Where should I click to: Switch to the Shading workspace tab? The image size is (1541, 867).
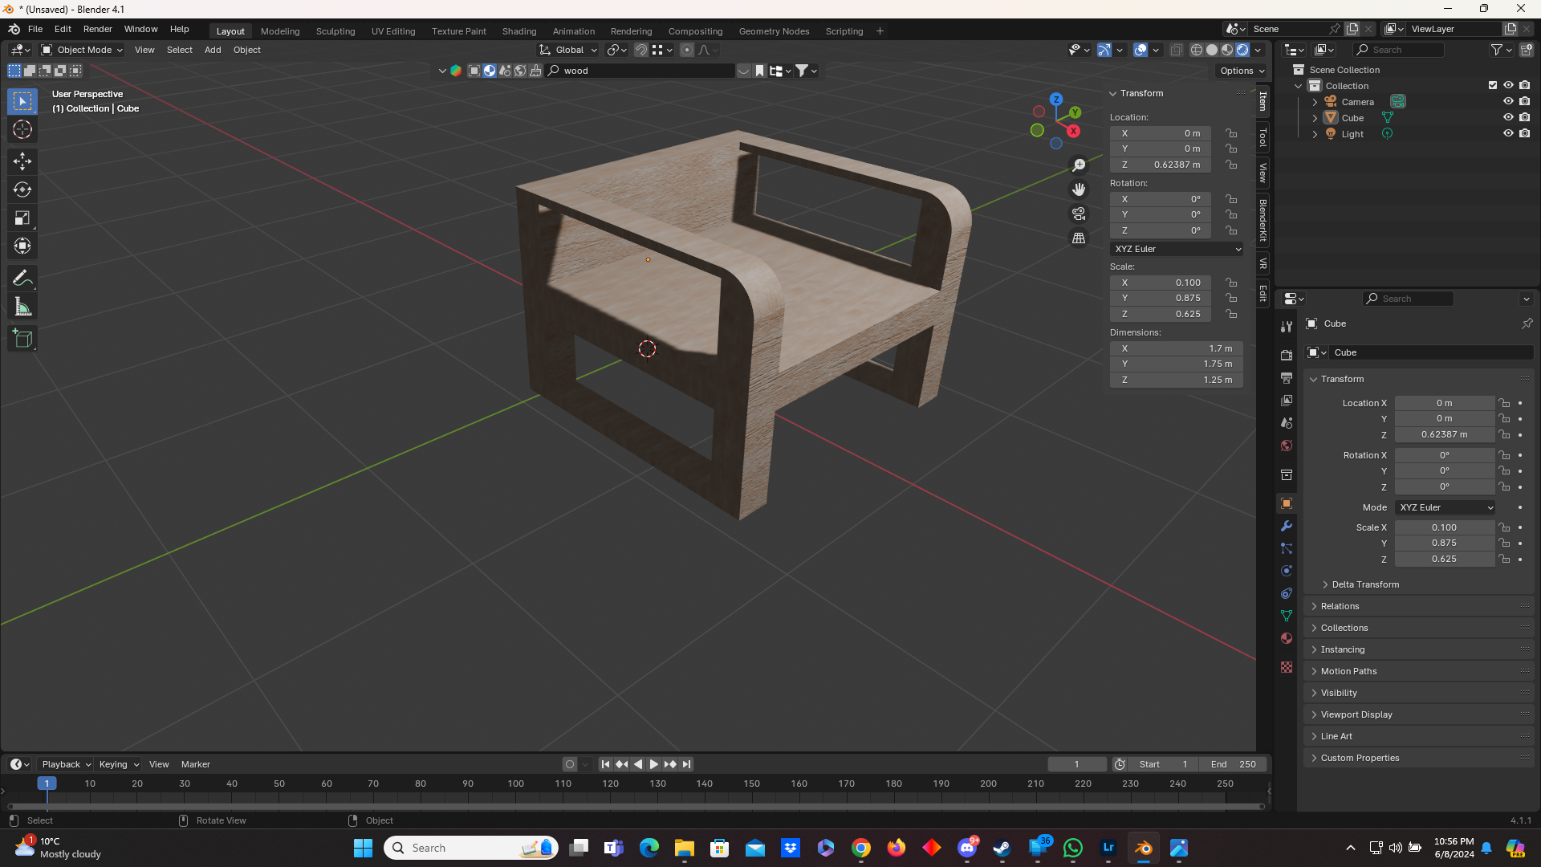(518, 31)
